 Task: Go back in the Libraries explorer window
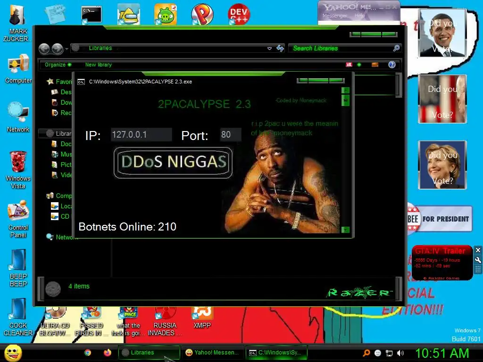pyautogui.click(x=44, y=49)
